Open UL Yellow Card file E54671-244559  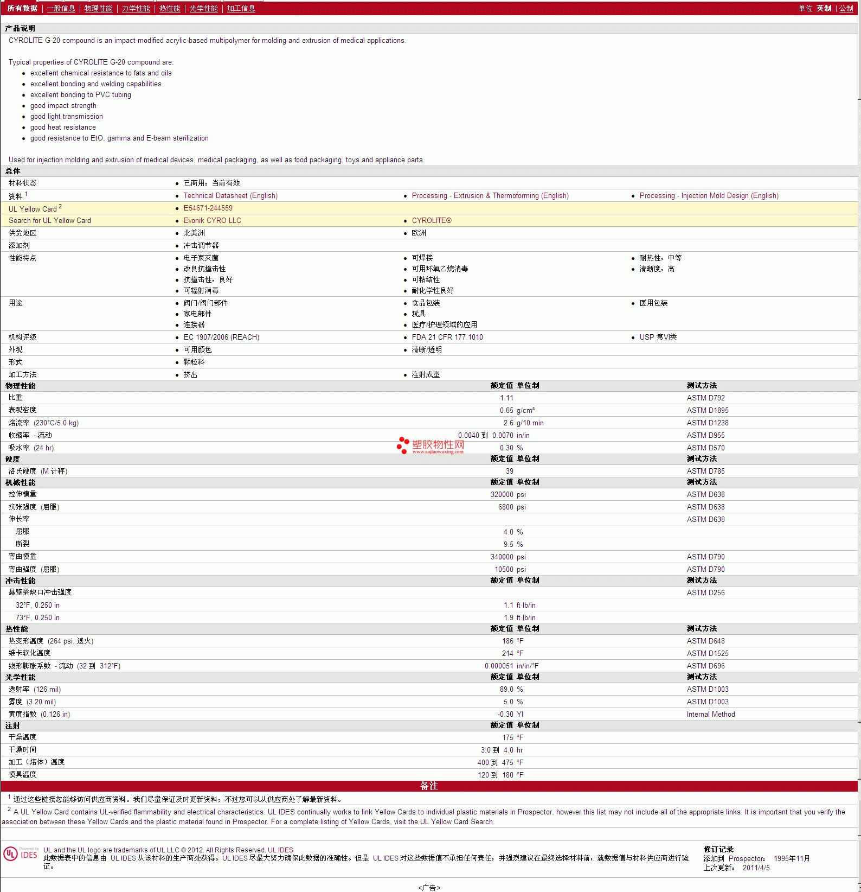(208, 208)
